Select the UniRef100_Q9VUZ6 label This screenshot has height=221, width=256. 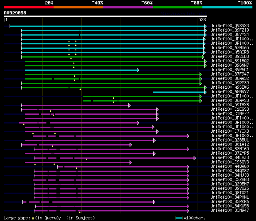pyautogui.click(x=230, y=189)
